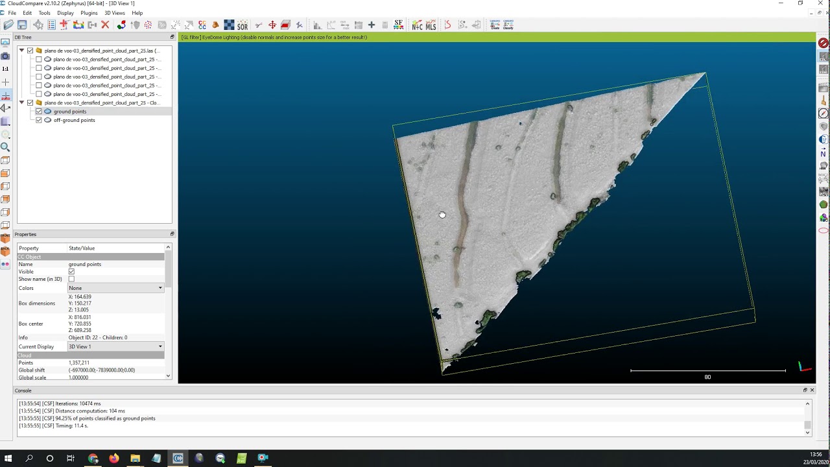Open the Display menu
The width and height of the screenshot is (830, 467).
coord(65,13)
